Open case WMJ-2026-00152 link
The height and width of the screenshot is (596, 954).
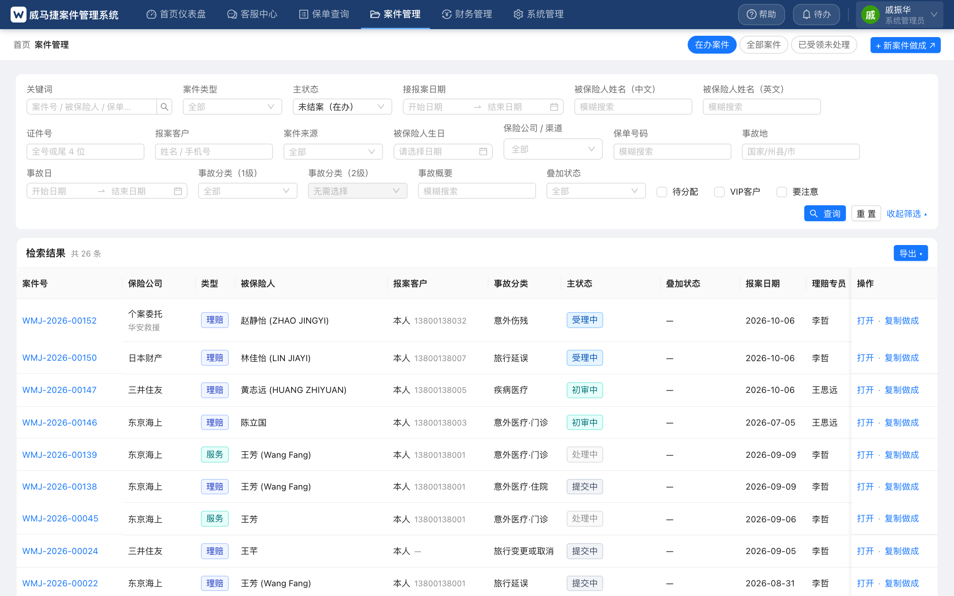pyautogui.click(x=59, y=321)
